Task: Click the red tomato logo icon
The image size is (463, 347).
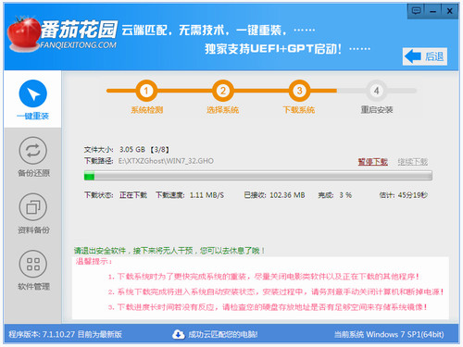Action: tap(23, 34)
